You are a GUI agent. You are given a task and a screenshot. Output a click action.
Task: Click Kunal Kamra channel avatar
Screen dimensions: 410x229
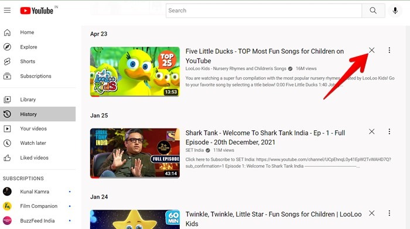pos(7,192)
